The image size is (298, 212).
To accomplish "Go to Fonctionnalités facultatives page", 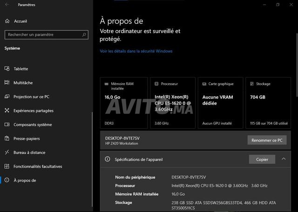I will (x=37, y=166).
